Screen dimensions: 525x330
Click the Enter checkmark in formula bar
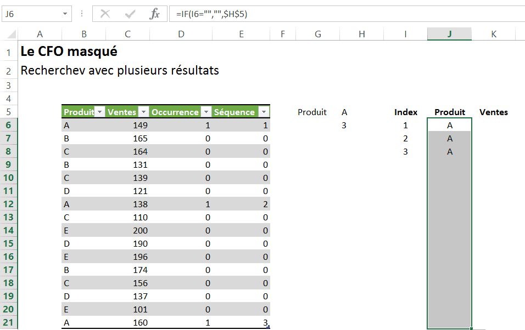tap(130, 14)
